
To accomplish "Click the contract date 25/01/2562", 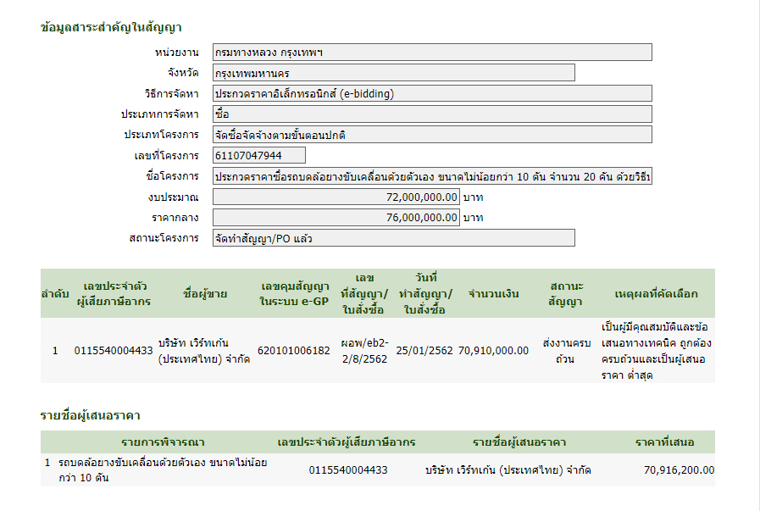I will 424,350.
